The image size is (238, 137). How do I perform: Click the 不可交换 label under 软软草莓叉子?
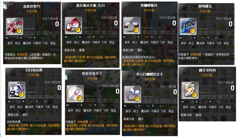[x=92, y=78]
